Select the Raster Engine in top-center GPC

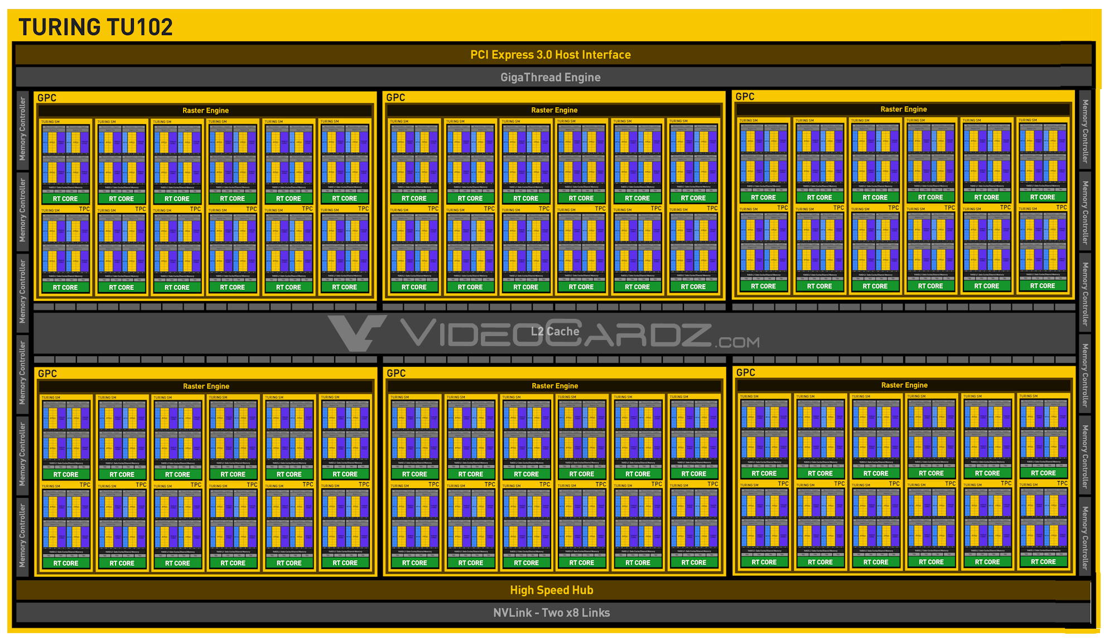point(552,118)
